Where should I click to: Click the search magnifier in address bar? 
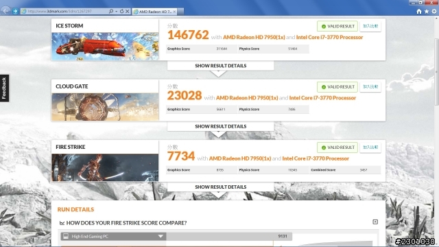[x=111, y=11]
